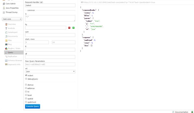Click the Plugins / Stats icon
194x113 pixels.
coord(6,48)
